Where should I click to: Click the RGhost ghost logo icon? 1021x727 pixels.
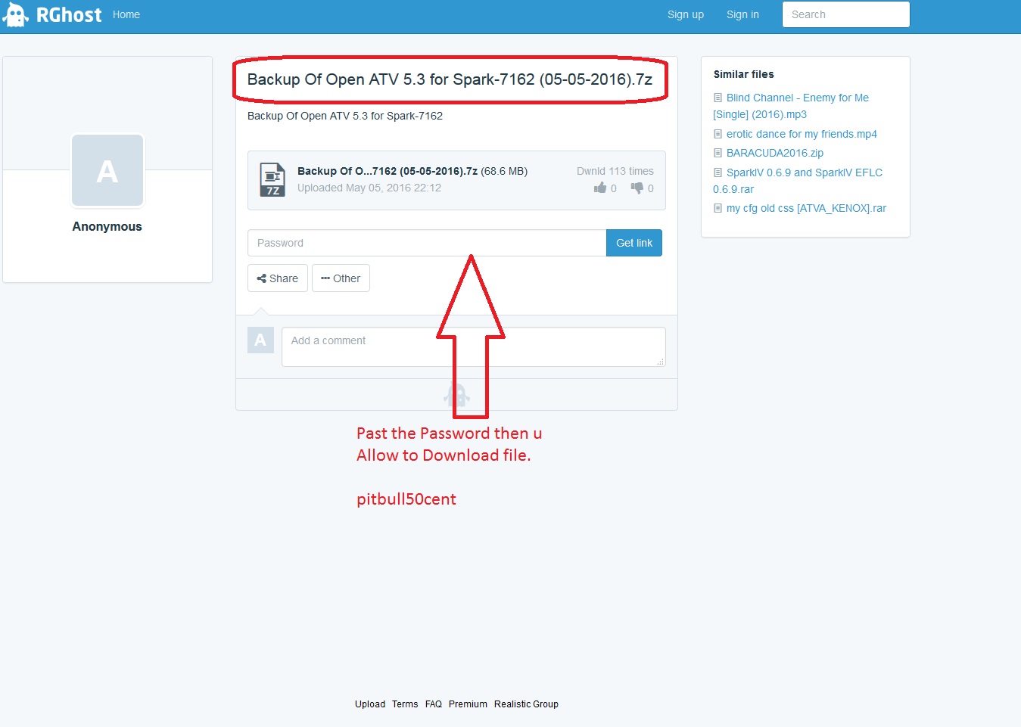(x=15, y=14)
